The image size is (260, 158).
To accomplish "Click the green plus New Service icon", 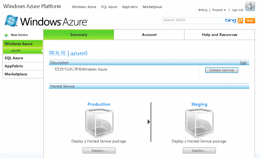I will (6, 35).
